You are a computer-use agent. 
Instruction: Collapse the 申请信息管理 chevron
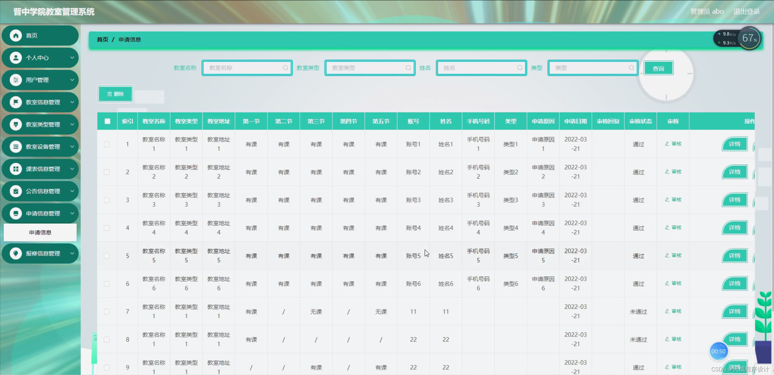(x=72, y=213)
